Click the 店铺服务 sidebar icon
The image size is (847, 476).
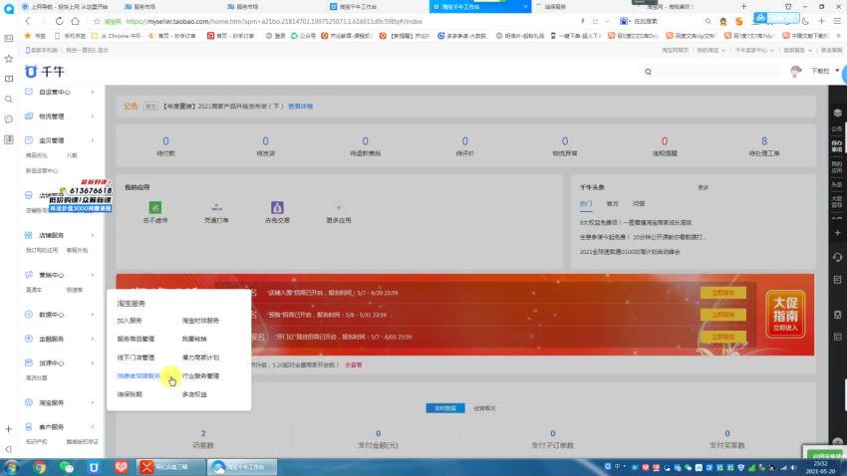pos(29,235)
